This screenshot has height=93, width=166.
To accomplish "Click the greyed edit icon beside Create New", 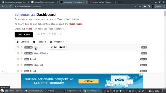I will click(39, 34).
